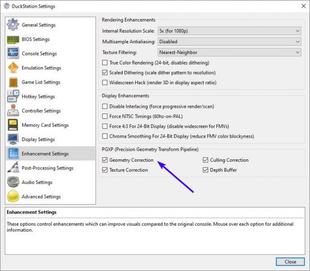Screen dimensions: 310x271
Task: Click the Controller Settings joystick icon
Action: click(x=13, y=110)
